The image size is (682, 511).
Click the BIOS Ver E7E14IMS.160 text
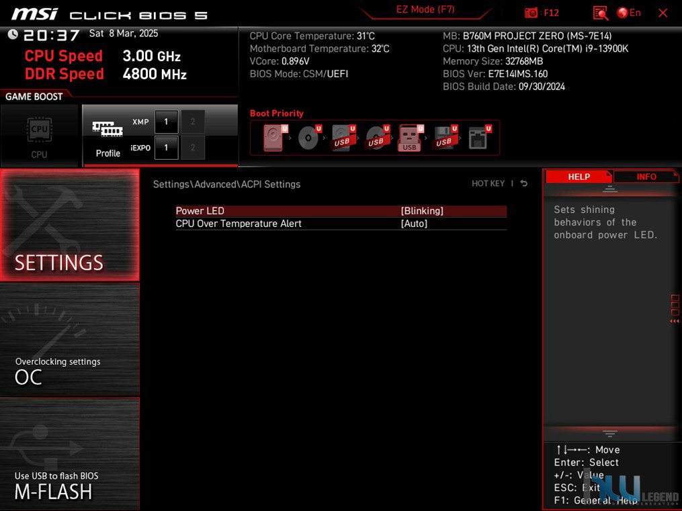click(495, 74)
